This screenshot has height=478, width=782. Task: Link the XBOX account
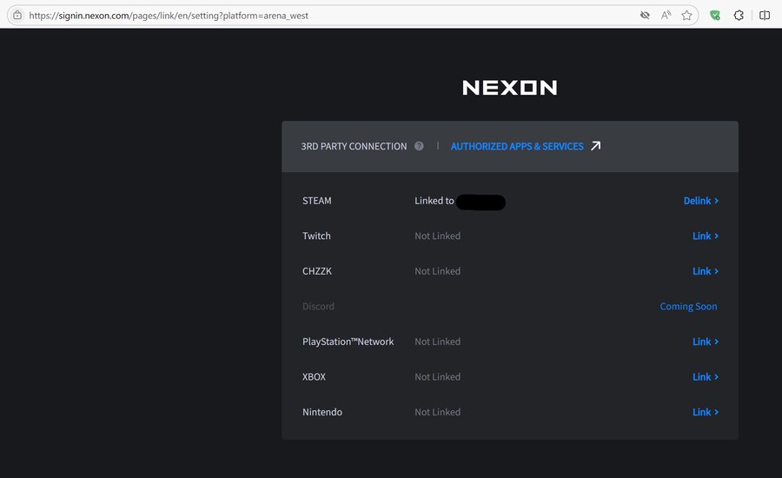pyautogui.click(x=706, y=377)
